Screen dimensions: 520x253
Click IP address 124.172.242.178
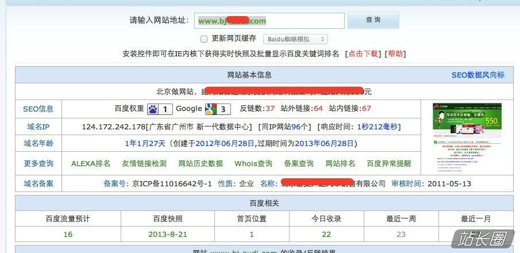114,127
